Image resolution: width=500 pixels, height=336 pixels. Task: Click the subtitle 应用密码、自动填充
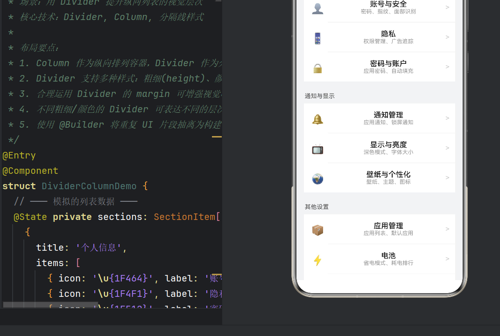click(388, 71)
